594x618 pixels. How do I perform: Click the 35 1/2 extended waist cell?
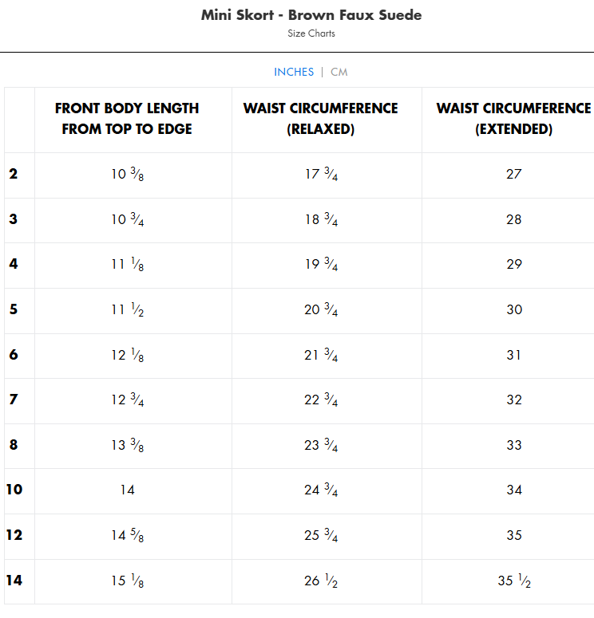tap(514, 581)
